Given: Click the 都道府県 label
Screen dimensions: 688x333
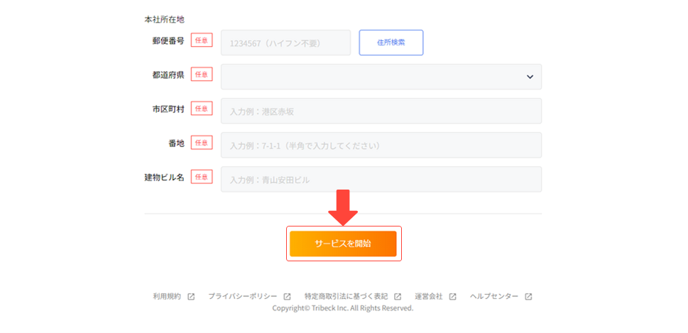Looking at the screenshot, I should pos(168,75).
